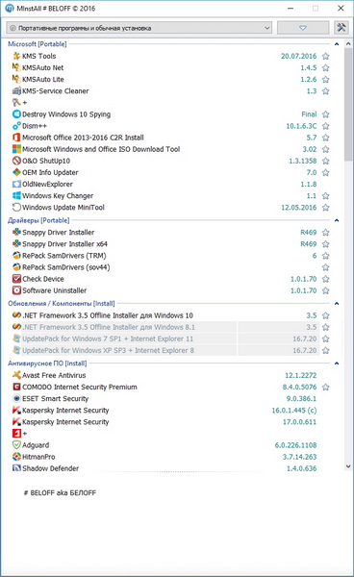This screenshot has height=577, width=354.
Task: Toggle the star for Check Device
Action: coord(326,279)
